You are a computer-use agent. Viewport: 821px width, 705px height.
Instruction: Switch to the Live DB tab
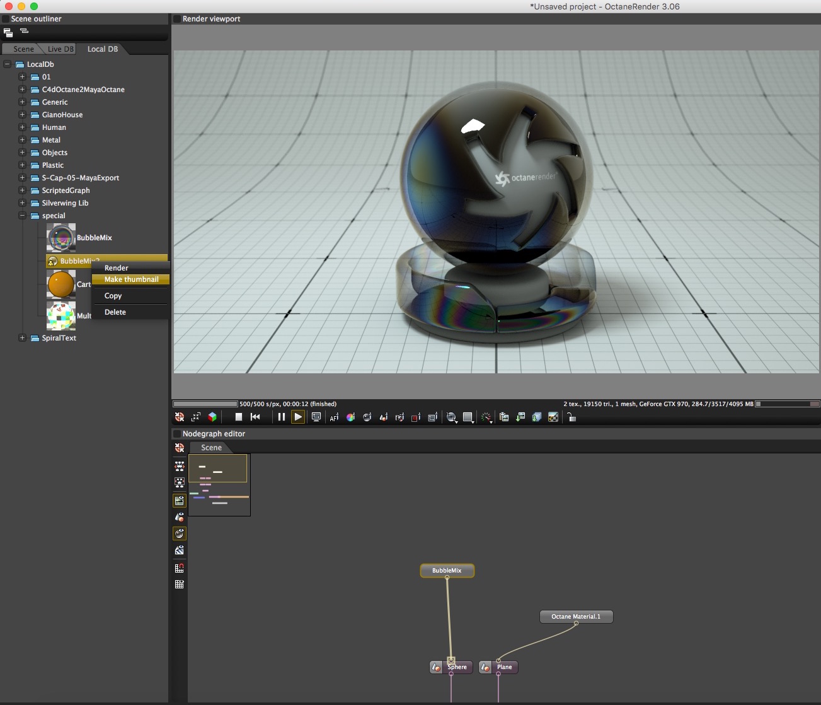(x=60, y=49)
